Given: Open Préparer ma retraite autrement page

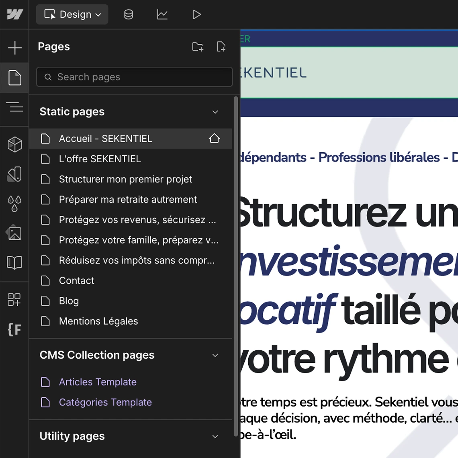Looking at the screenshot, I should click(x=131, y=200).
